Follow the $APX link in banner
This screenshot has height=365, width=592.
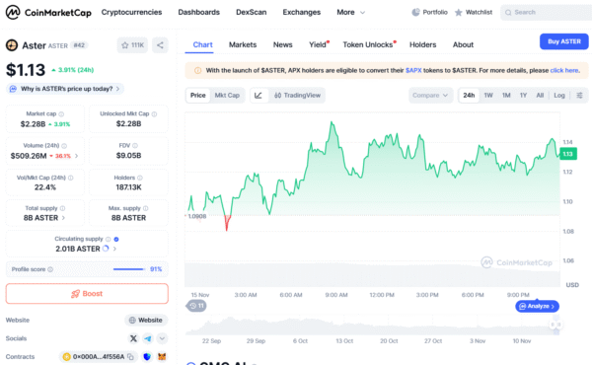413,71
